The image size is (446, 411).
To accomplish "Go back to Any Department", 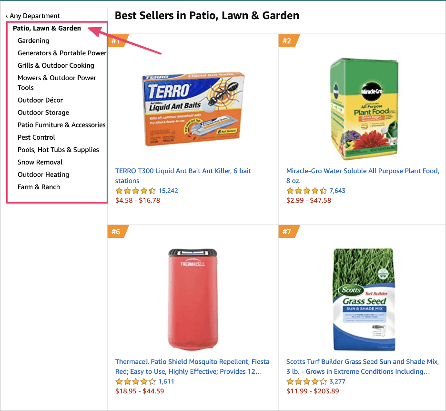I will click(x=33, y=16).
